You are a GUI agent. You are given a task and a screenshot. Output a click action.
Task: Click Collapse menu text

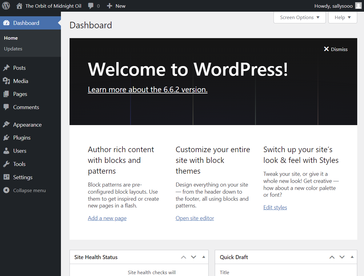30,191
